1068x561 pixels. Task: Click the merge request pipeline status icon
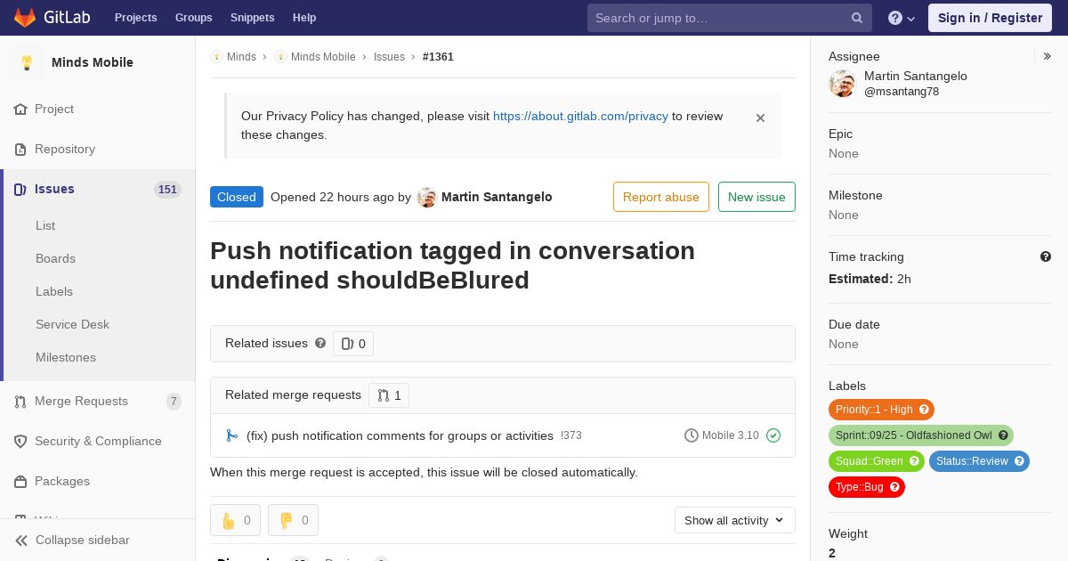pyautogui.click(x=773, y=435)
